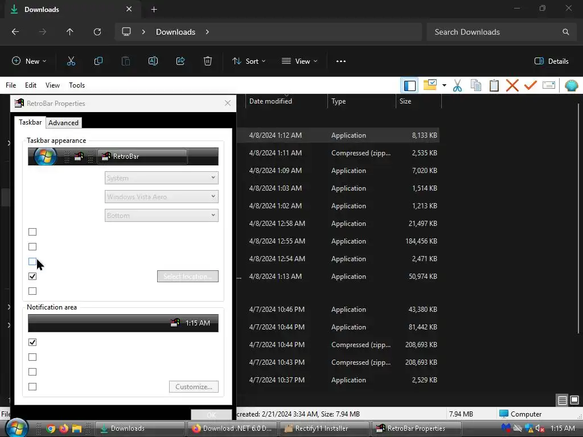
Task: Expand the New menu in Explorer
Action: (29, 61)
